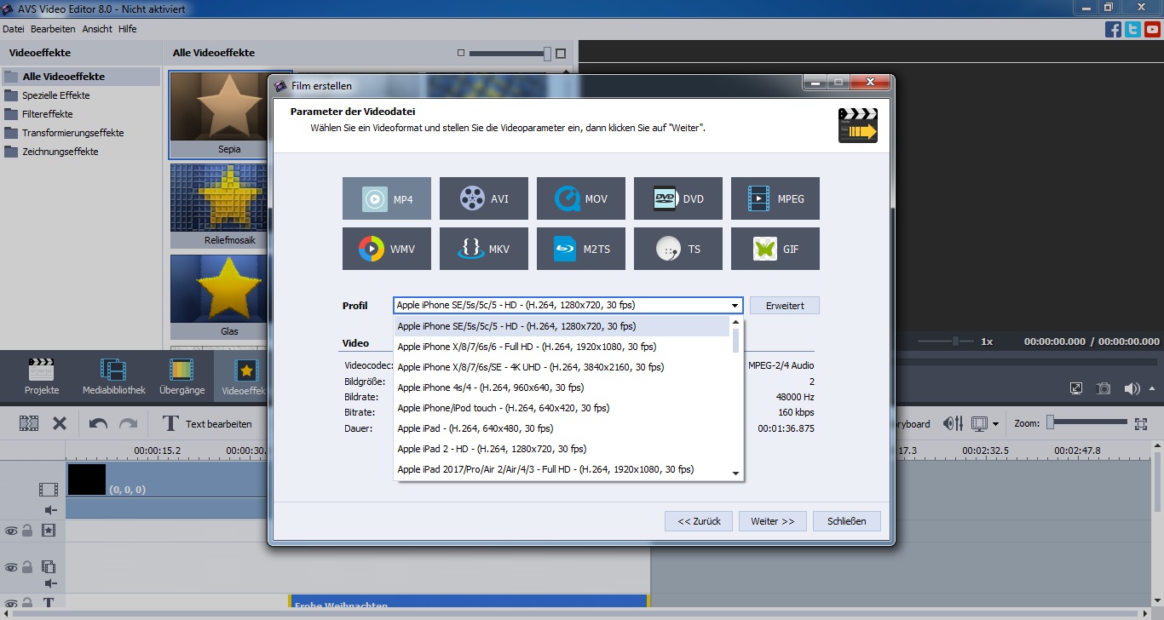Click the fullscreen preview icon
Image resolution: width=1164 pixels, height=620 pixels.
coord(1076,388)
